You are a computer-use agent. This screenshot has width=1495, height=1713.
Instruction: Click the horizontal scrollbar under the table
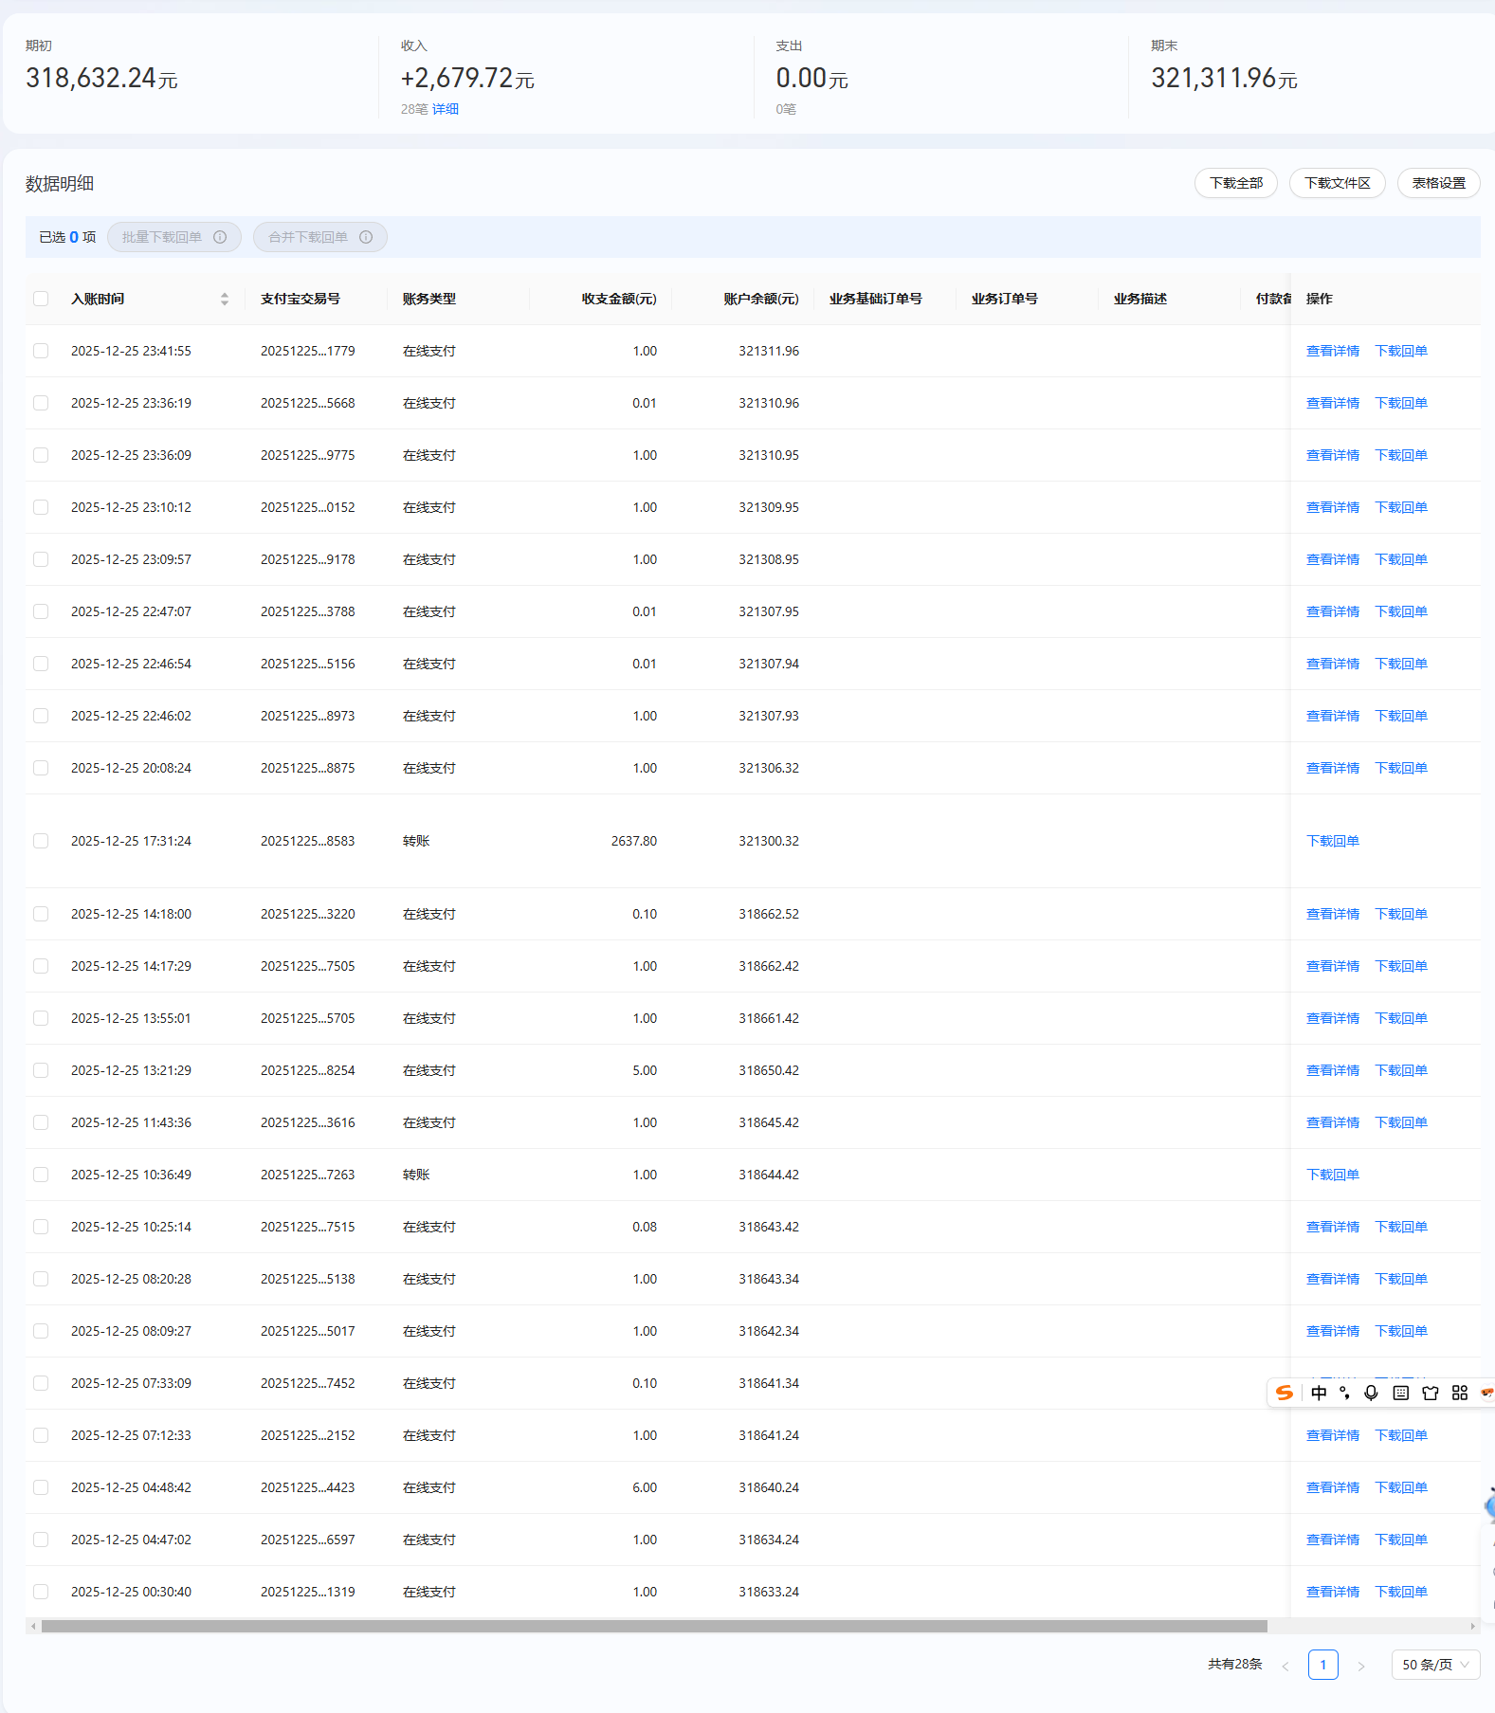tap(654, 1626)
